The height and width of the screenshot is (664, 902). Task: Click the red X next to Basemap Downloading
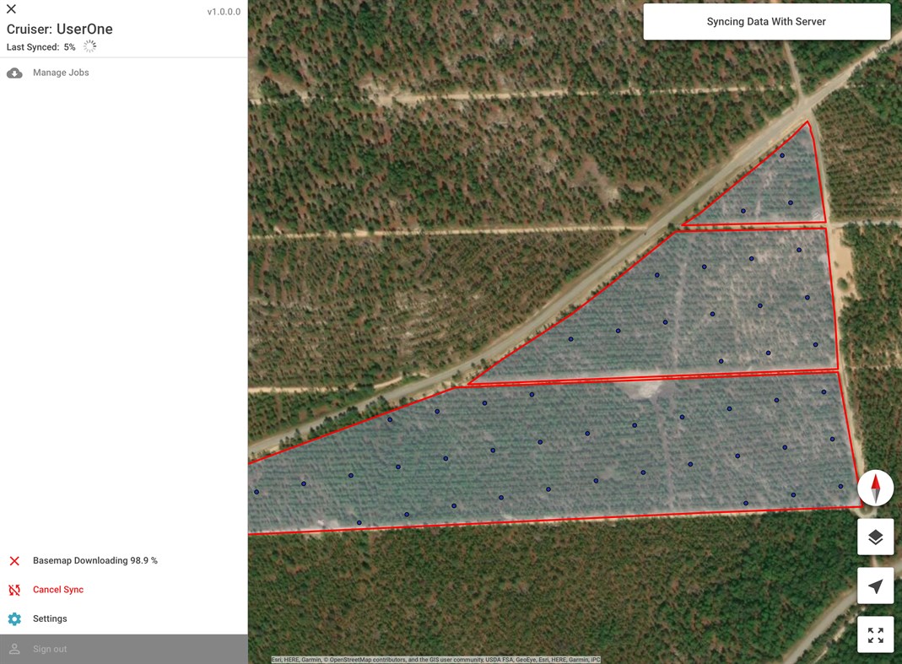[x=14, y=560]
